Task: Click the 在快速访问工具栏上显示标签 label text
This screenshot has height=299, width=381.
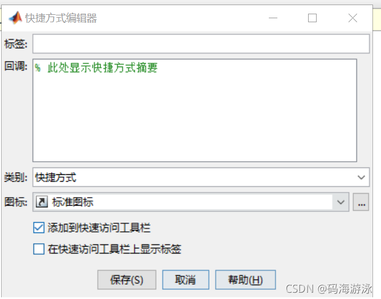Action: pyautogui.click(x=114, y=249)
